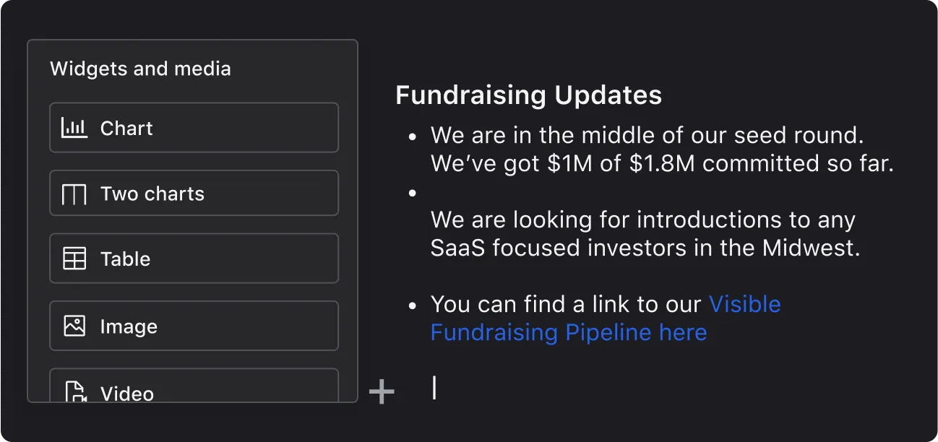Click the plus icon to add block
The image size is (938, 442).
tap(382, 391)
